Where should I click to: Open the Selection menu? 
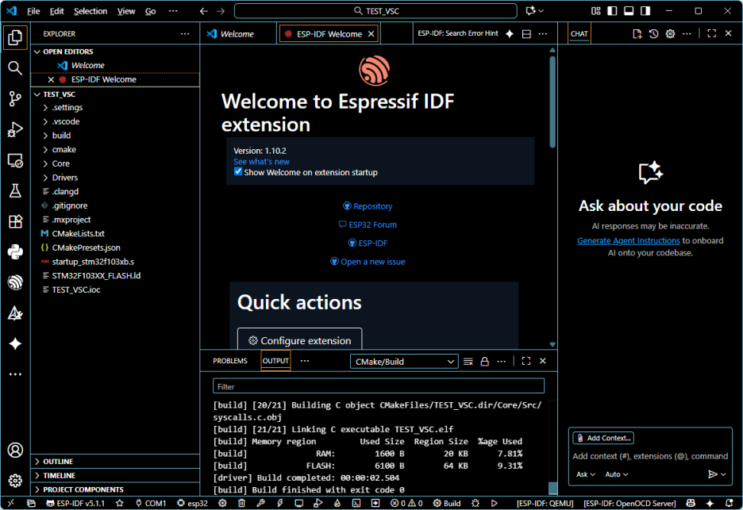[x=90, y=11]
